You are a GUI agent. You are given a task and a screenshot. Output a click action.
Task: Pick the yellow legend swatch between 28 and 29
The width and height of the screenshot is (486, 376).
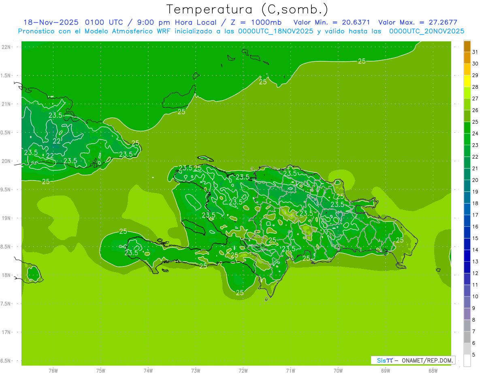pos(467,81)
